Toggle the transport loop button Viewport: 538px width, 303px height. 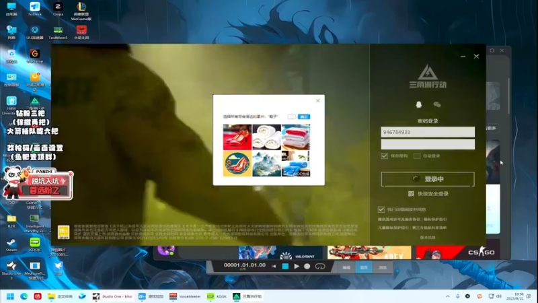tap(320, 266)
